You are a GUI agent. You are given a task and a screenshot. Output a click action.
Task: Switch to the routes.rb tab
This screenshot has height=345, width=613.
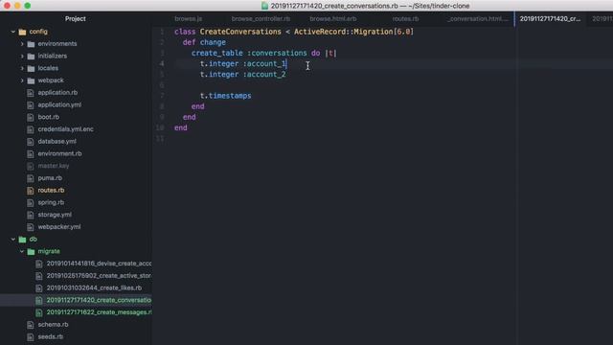coord(405,19)
